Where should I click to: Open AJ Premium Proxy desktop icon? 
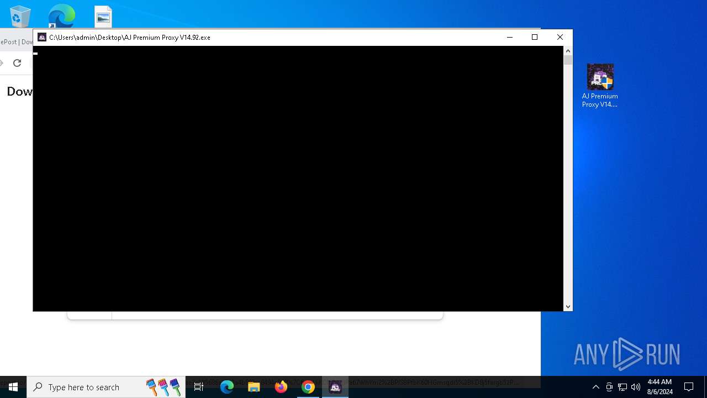600,86
